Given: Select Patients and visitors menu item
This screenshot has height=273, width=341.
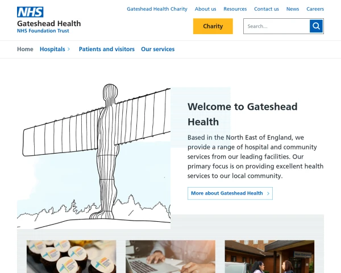Looking at the screenshot, I should point(107,49).
